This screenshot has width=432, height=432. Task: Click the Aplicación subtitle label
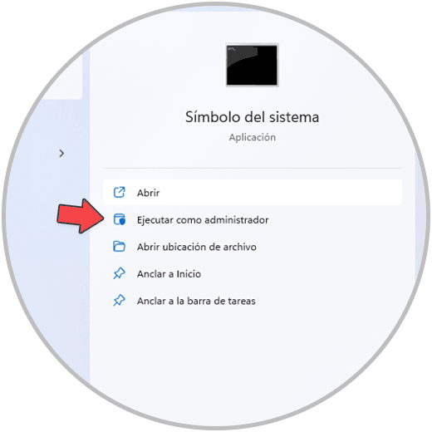252,137
